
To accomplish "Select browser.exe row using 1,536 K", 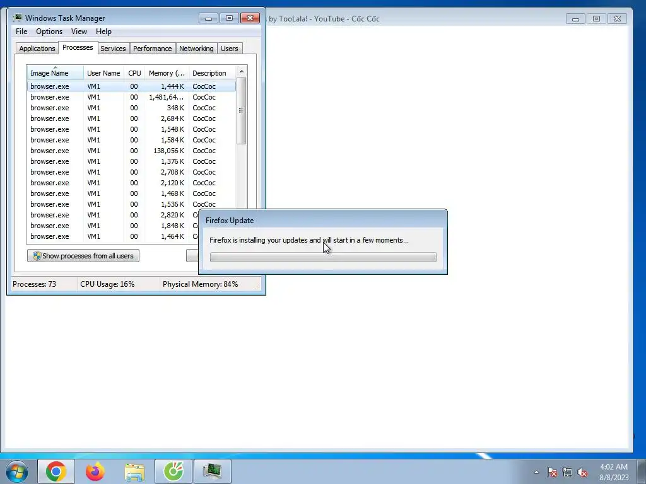I will coord(131,204).
